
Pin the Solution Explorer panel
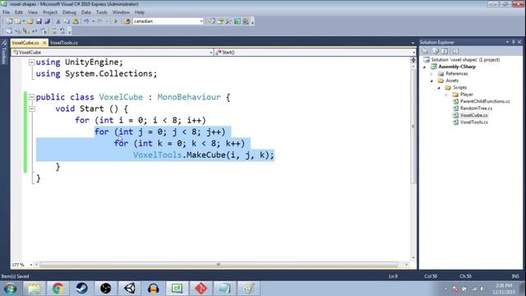(x=513, y=42)
